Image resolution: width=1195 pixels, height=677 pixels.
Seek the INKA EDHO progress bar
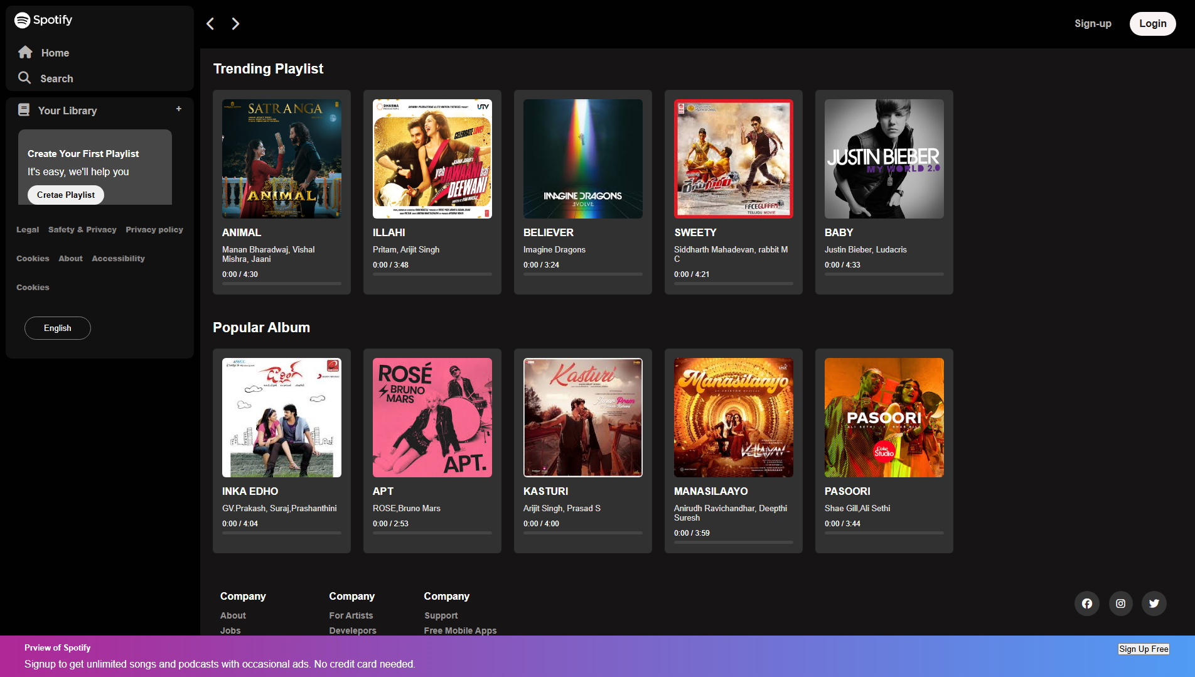[x=282, y=533]
